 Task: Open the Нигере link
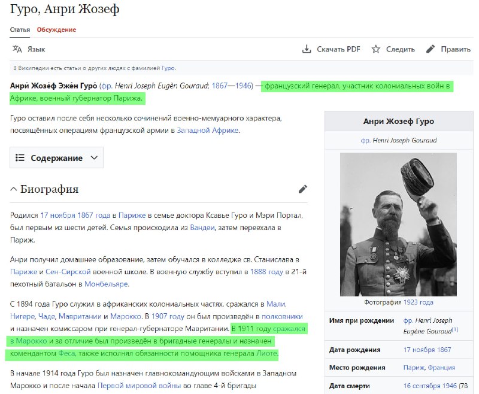[23, 316]
